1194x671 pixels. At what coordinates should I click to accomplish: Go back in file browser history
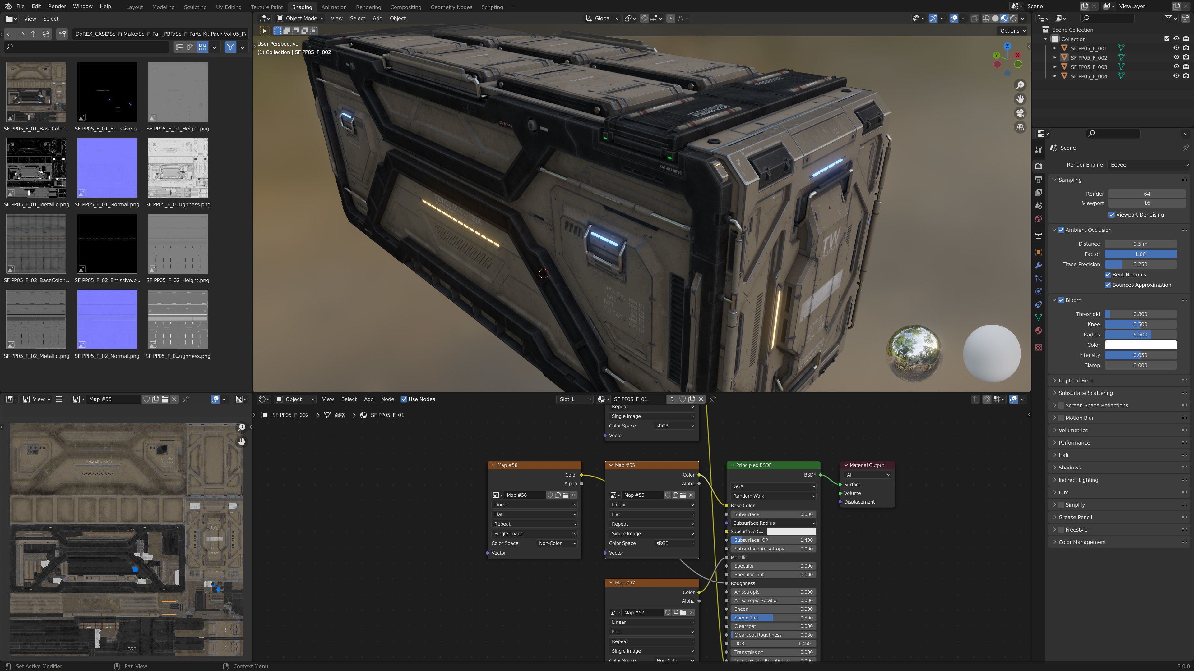click(10, 34)
